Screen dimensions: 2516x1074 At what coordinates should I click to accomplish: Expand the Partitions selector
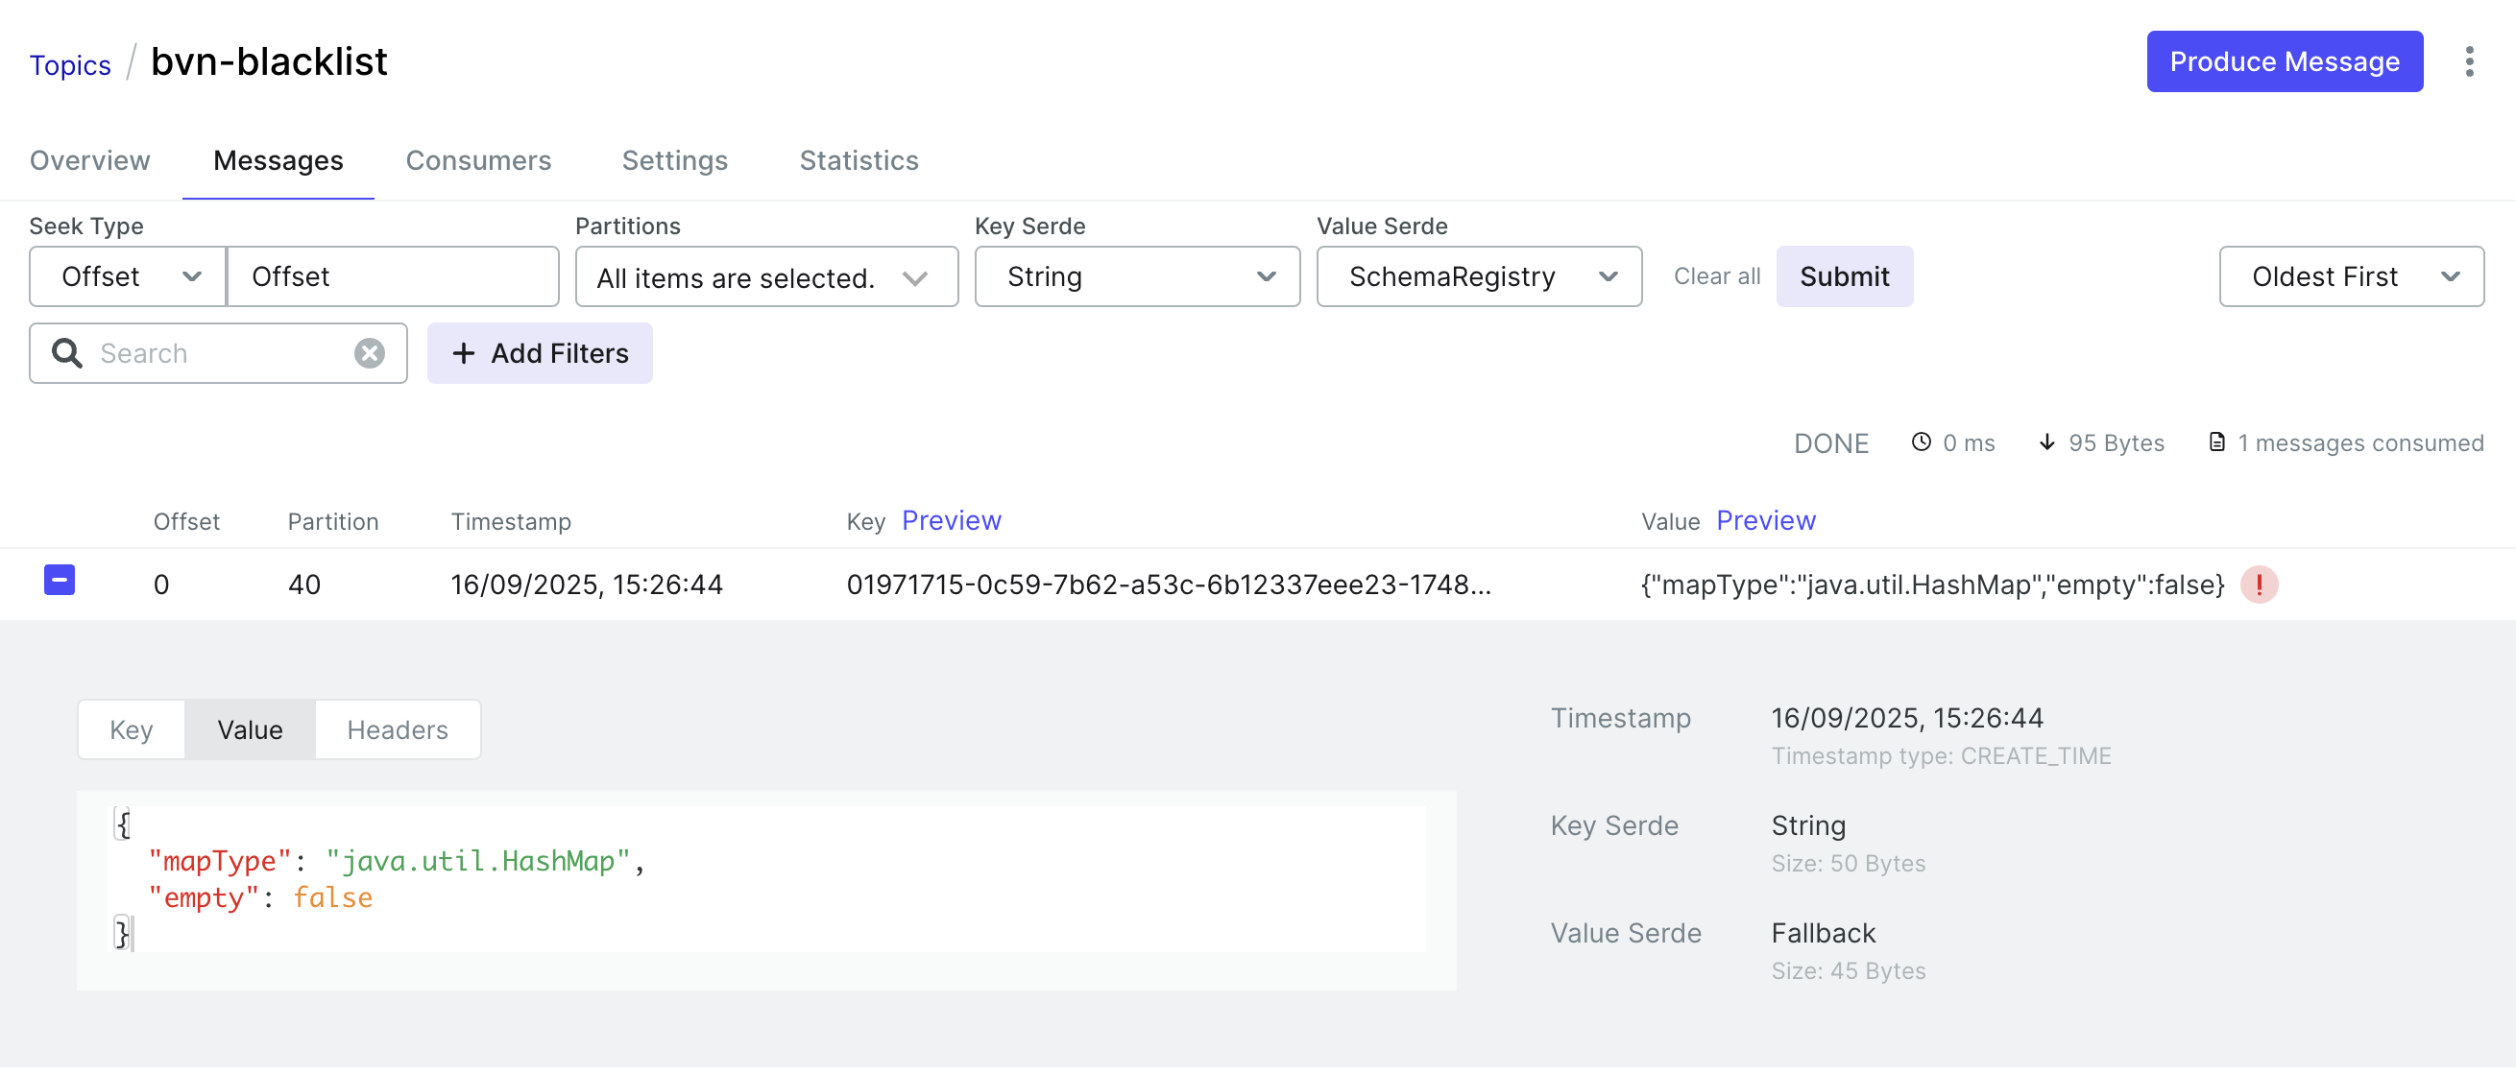pyautogui.click(x=765, y=277)
